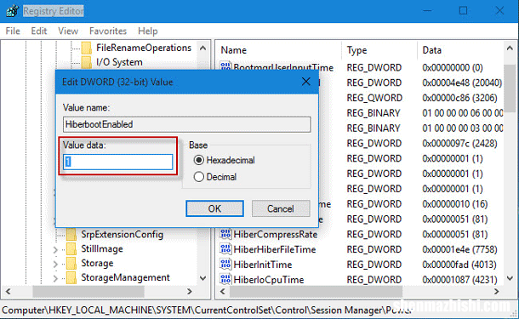
Task: Open the File menu
Action: click(x=13, y=31)
